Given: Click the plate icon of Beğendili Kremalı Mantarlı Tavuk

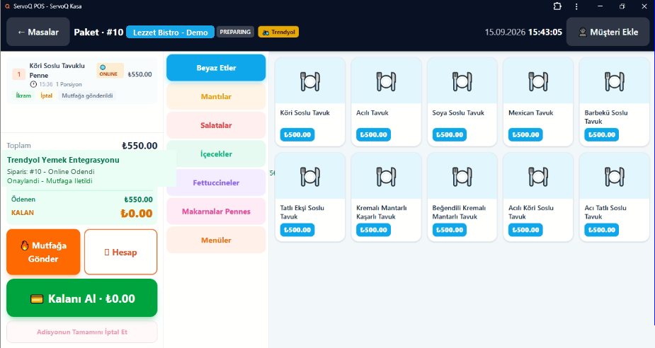Looking at the screenshot, I should pos(462,177).
